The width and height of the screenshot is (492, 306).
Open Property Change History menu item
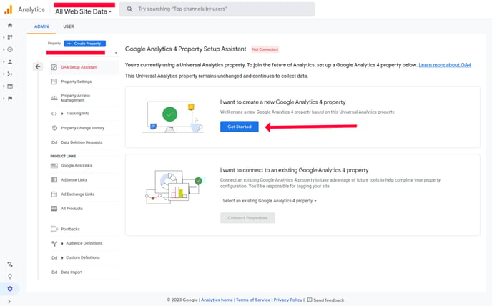click(84, 128)
